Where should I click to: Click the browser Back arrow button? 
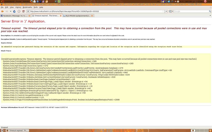(2, 11)
